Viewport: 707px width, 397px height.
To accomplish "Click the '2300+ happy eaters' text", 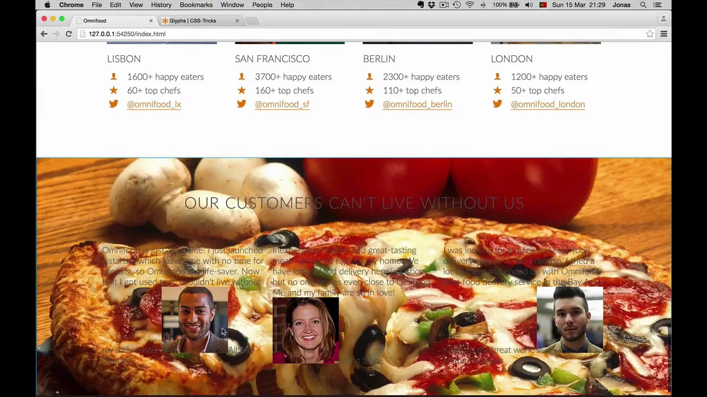I will [421, 77].
